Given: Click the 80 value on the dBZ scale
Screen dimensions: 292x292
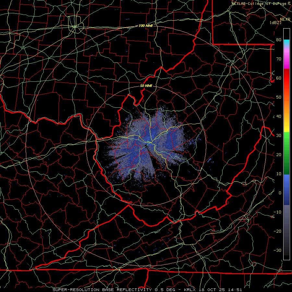Looking at the screenshot, I should (x=279, y=40).
